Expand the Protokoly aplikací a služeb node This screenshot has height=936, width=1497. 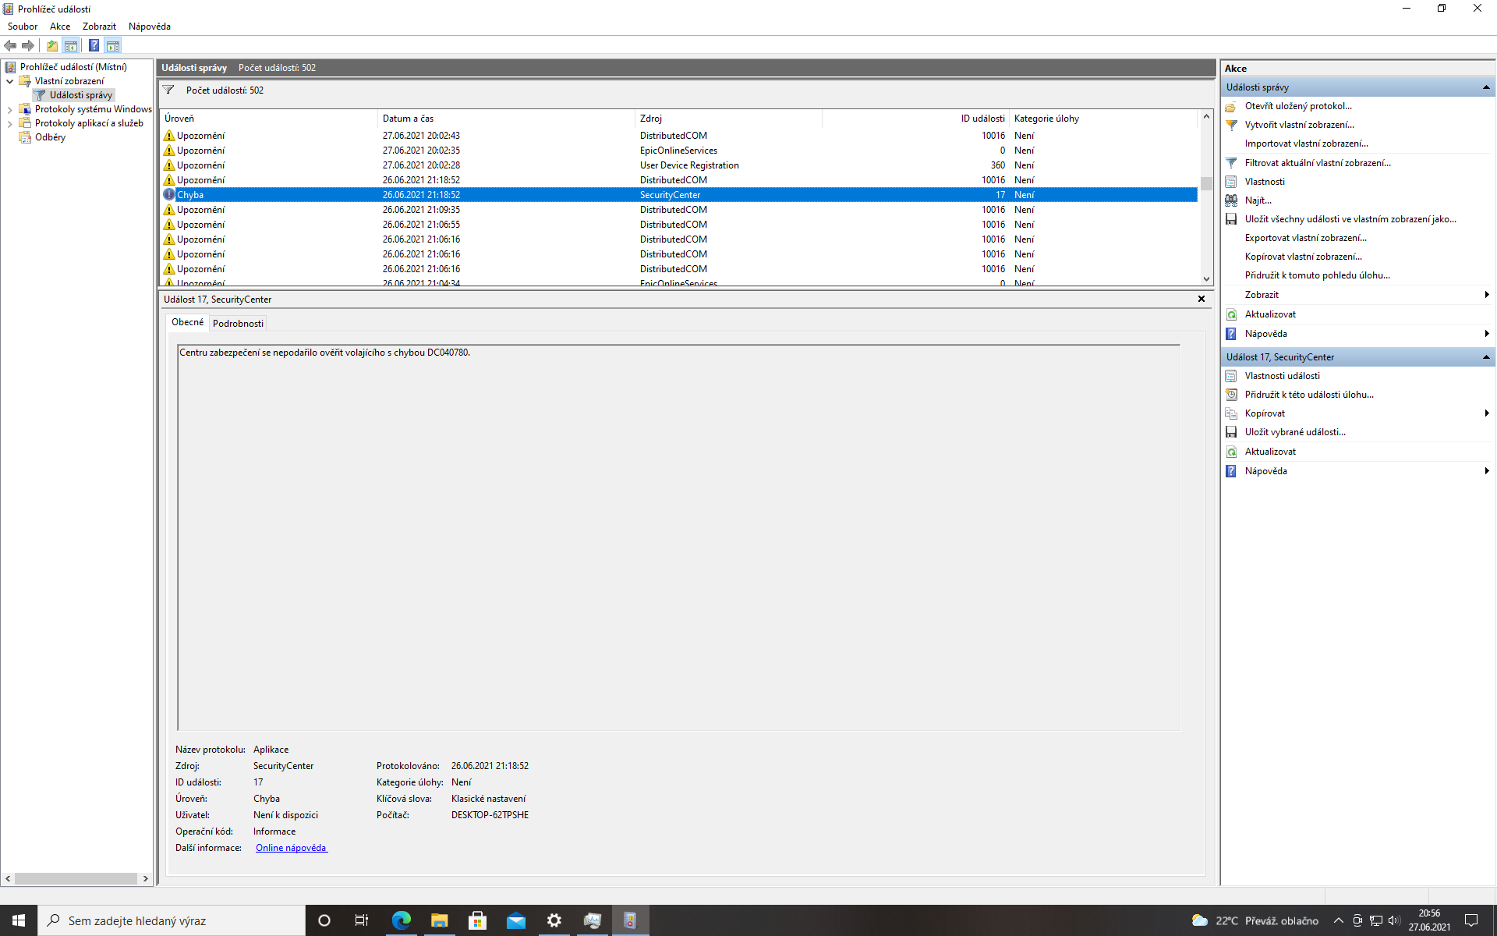[9, 124]
